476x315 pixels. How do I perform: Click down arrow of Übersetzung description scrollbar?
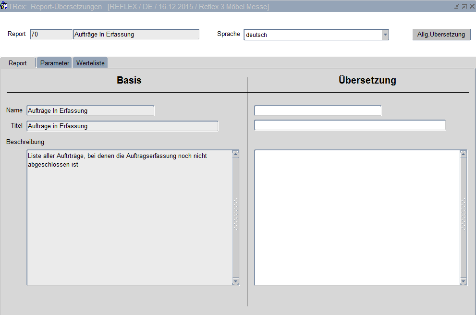click(463, 281)
